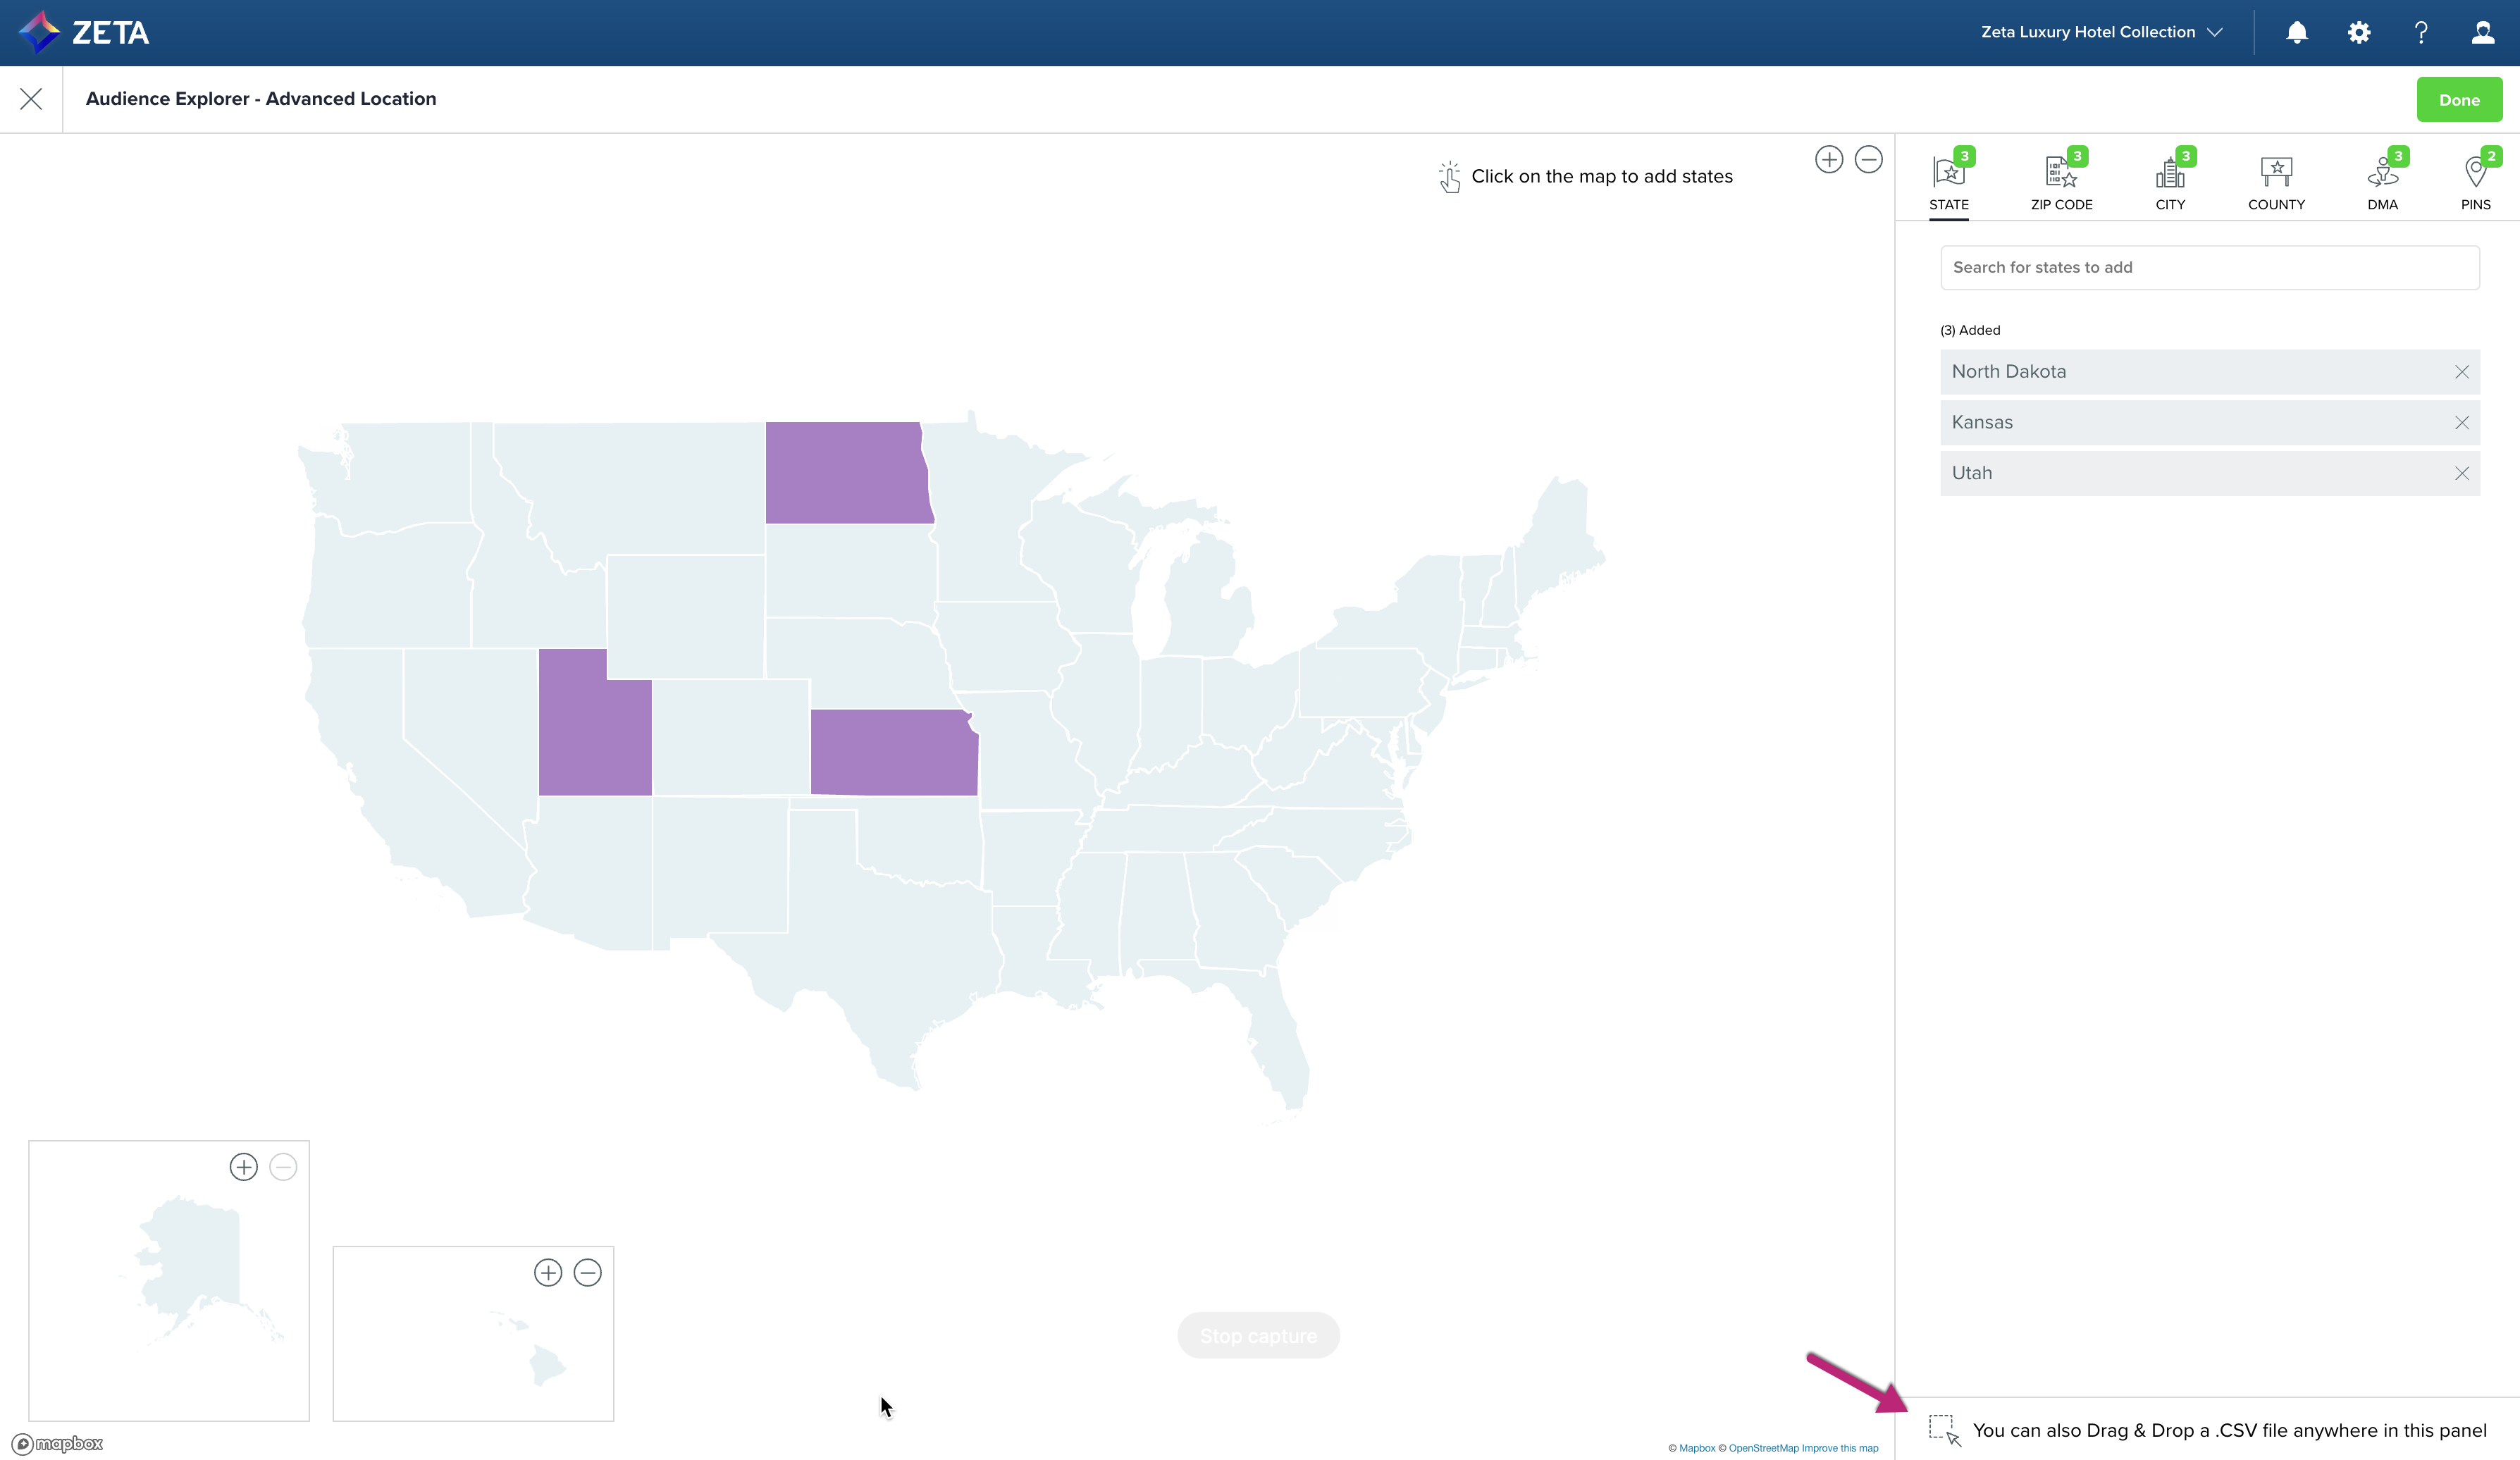The image size is (2520, 1460).
Task: Remove Kansas from added states
Action: pyautogui.click(x=2462, y=423)
